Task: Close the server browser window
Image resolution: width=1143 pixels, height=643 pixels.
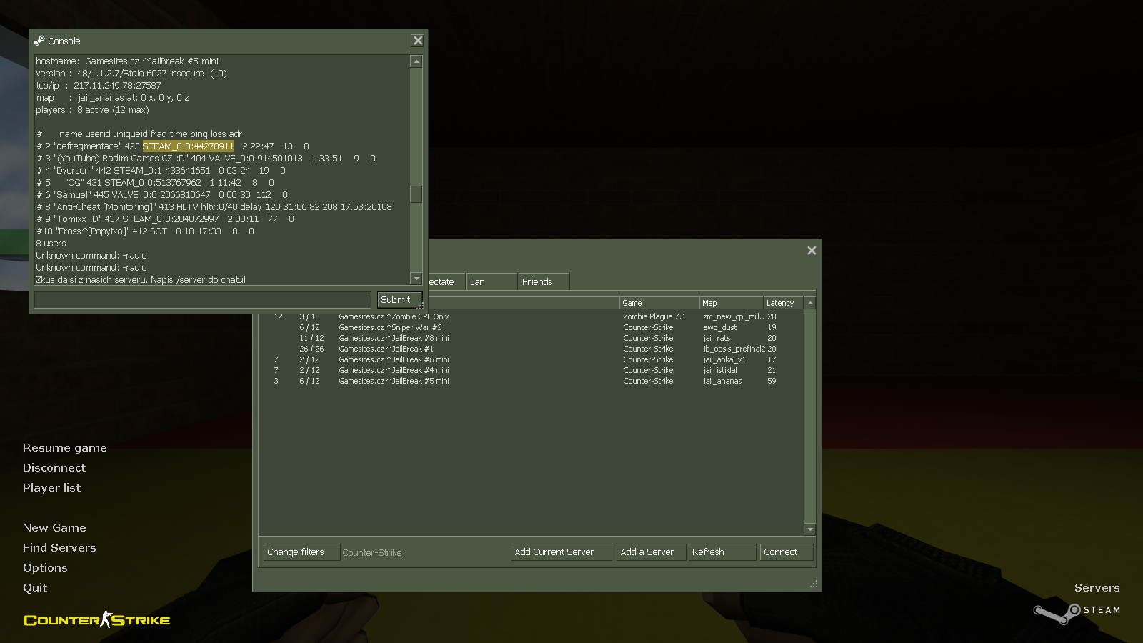Action: pos(812,251)
